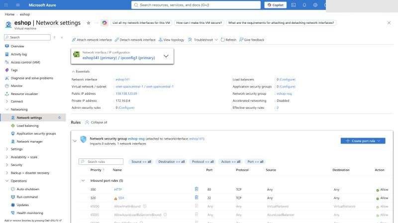Sort rules by Priority column

click(97, 170)
